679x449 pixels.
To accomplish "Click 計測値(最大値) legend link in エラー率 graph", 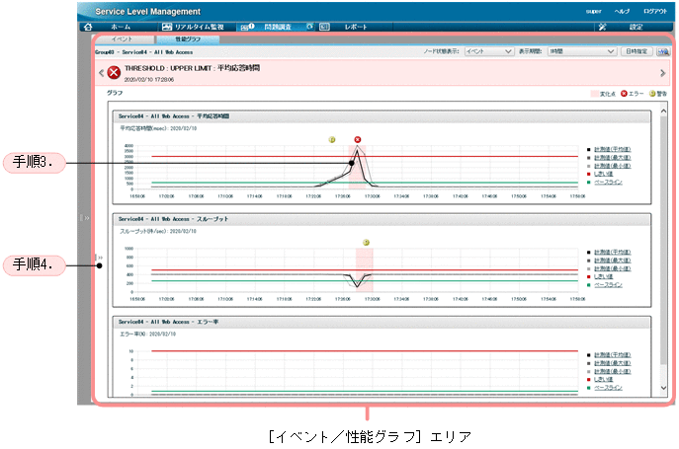I will (613, 363).
